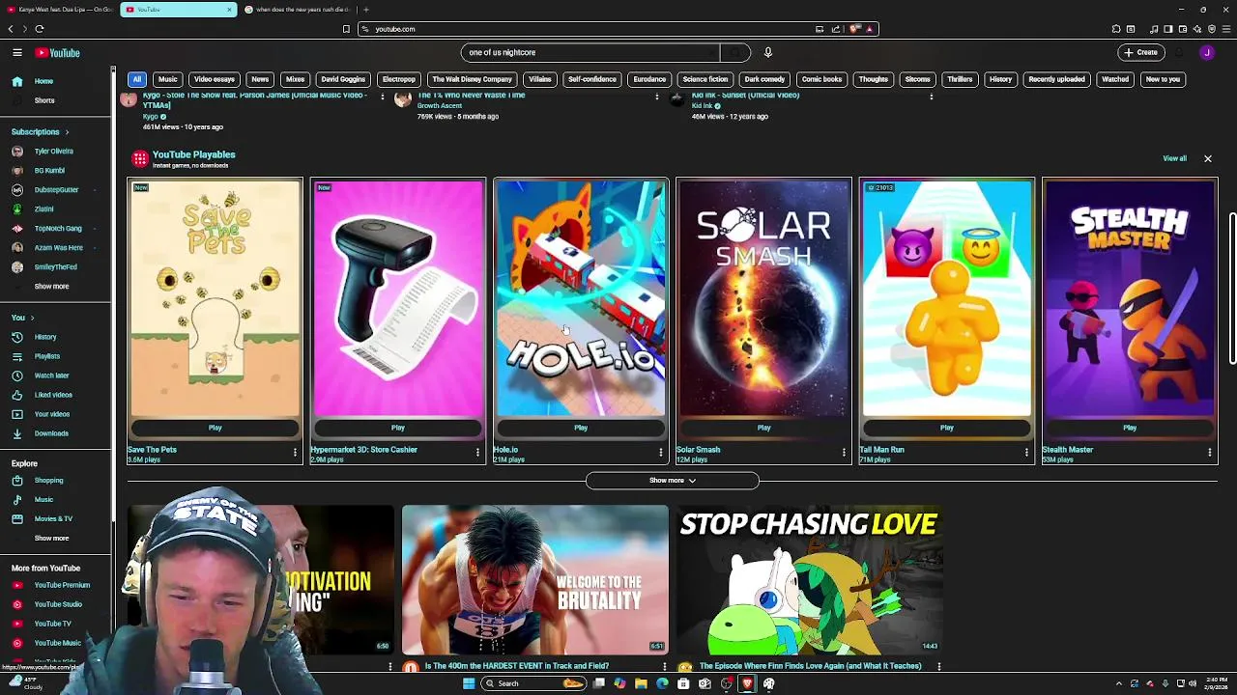Select the Music filter chip

coord(168,79)
